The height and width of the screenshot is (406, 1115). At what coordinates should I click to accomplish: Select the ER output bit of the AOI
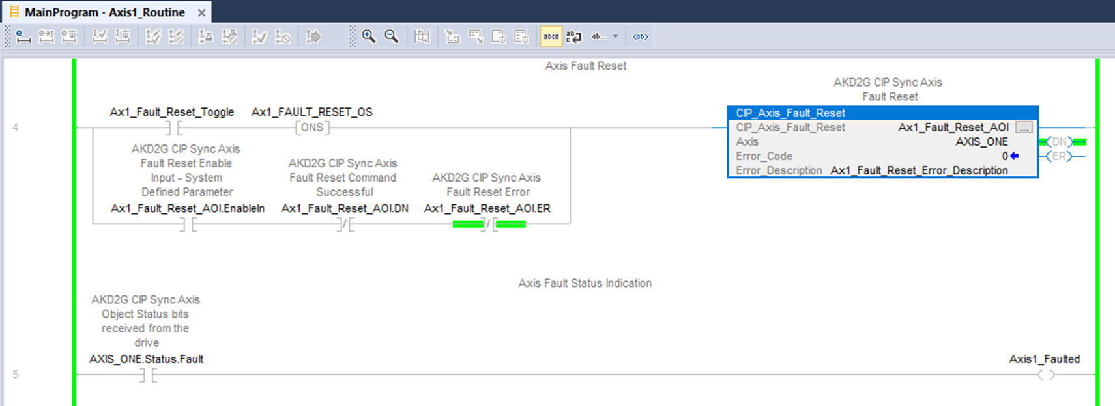pos(1060,156)
